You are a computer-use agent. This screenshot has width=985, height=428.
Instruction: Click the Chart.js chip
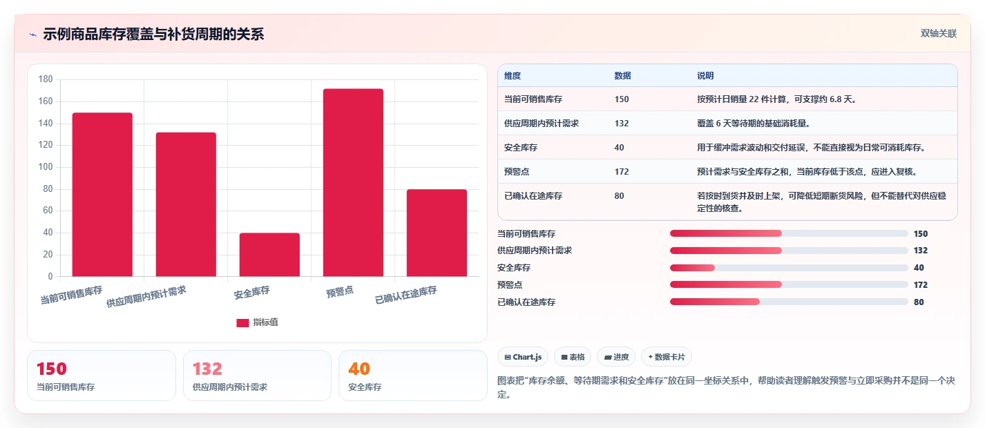523,357
